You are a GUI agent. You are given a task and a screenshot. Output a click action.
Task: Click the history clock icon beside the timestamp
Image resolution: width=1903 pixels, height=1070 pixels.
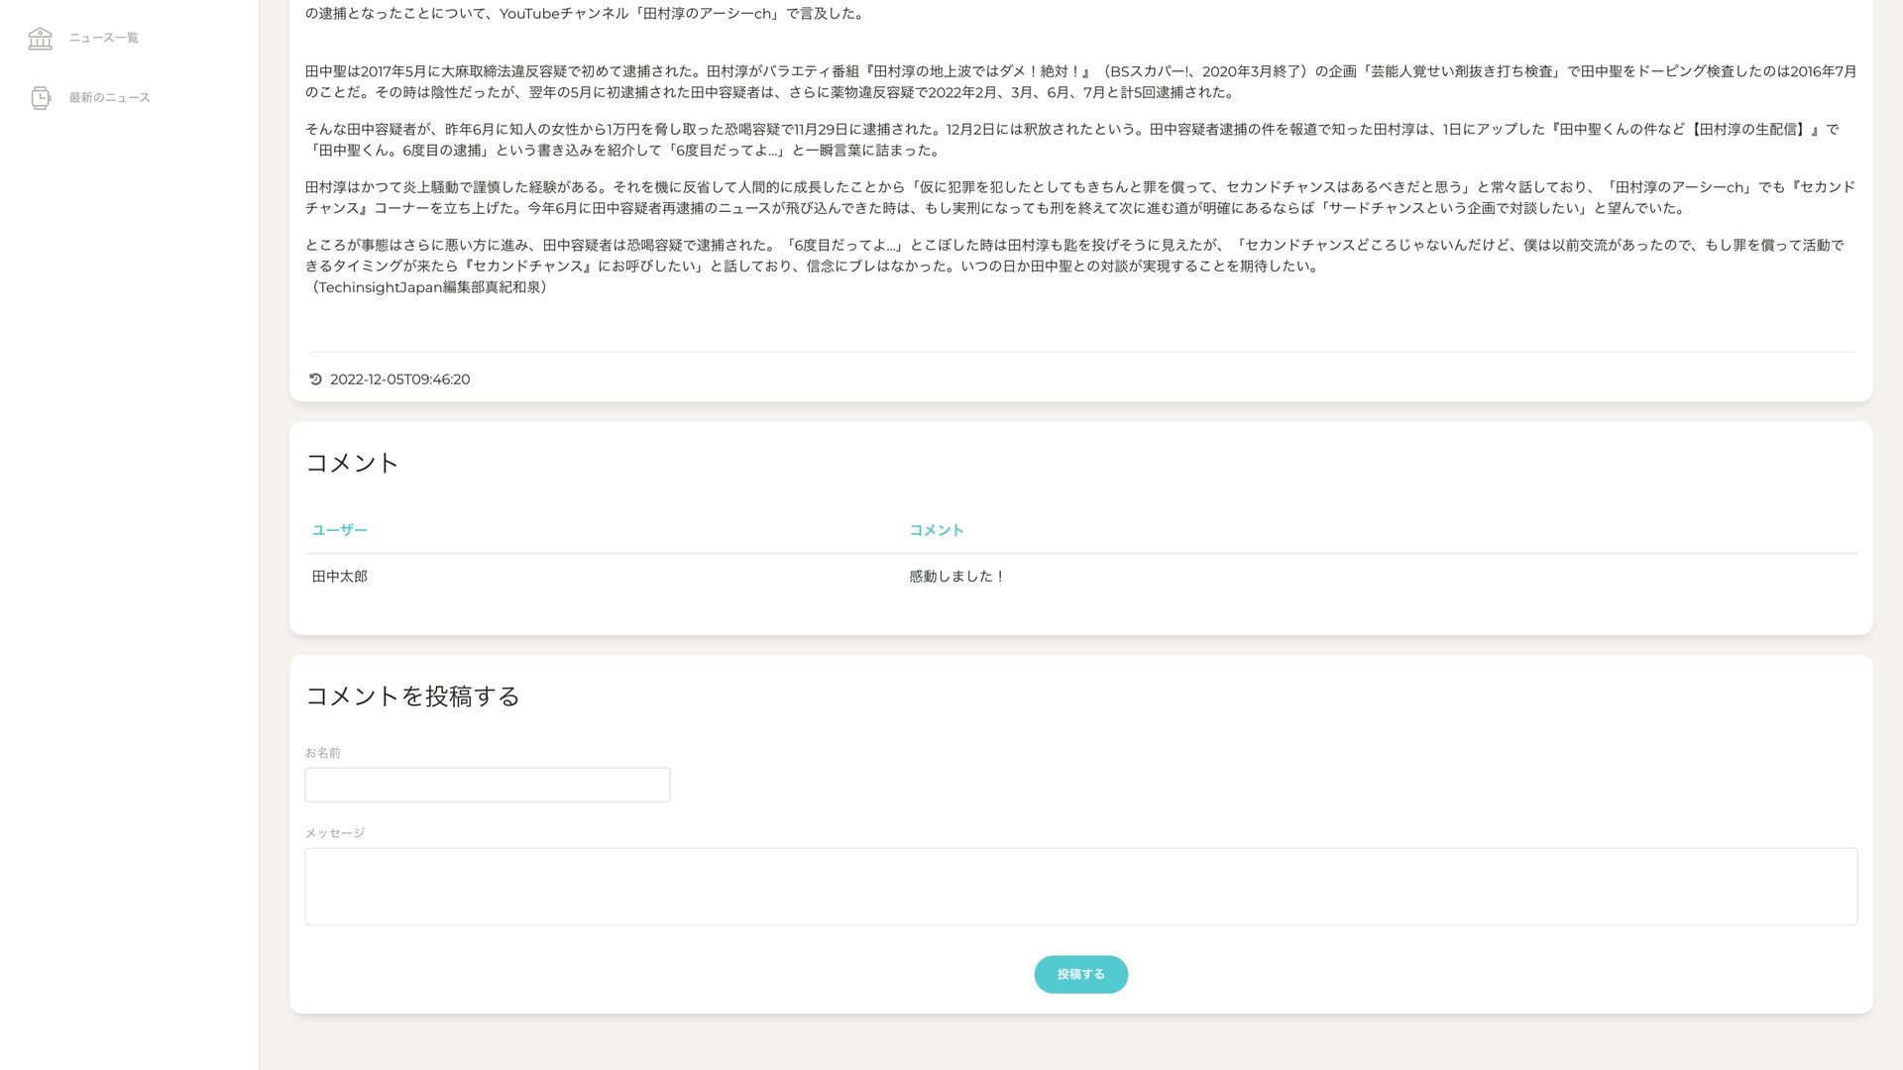(315, 379)
